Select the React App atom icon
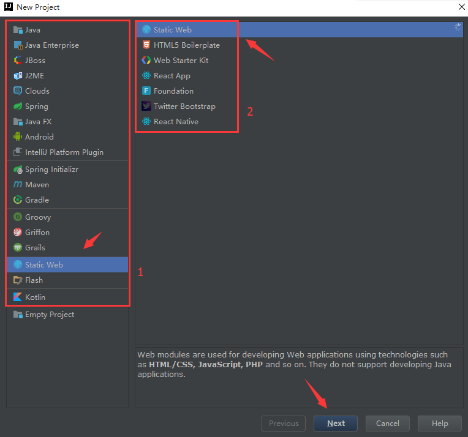This screenshot has width=468, height=437. (x=146, y=76)
